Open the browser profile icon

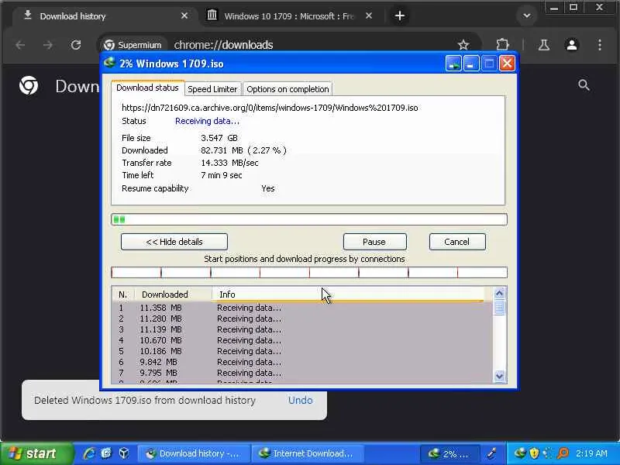pyautogui.click(x=572, y=45)
